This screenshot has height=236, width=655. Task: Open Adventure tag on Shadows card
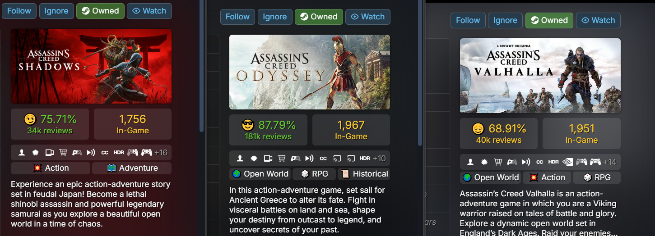click(x=132, y=168)
